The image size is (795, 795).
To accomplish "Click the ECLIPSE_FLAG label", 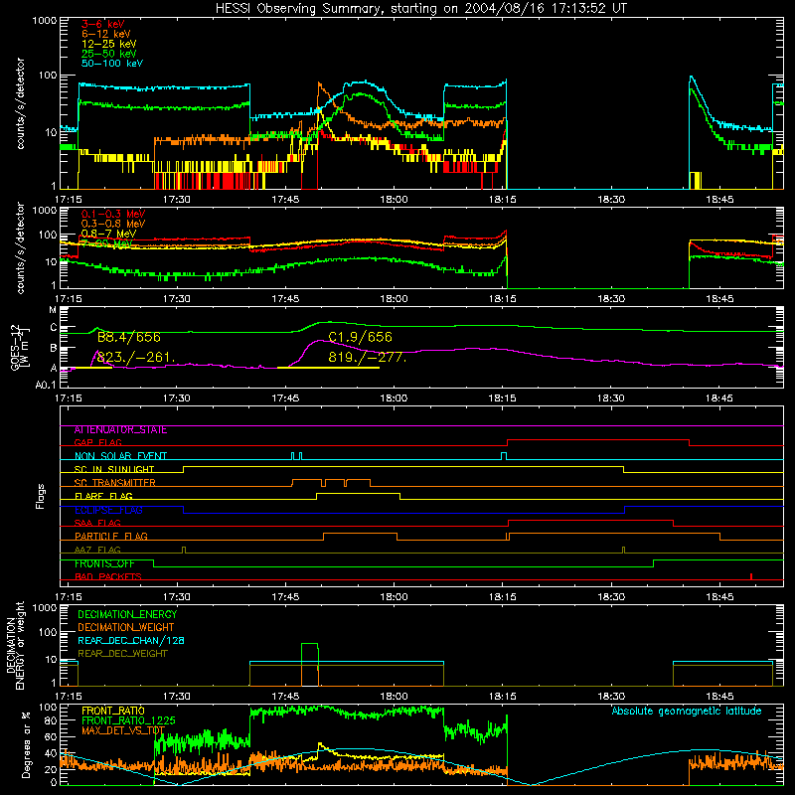I will (x=108, y=510).
